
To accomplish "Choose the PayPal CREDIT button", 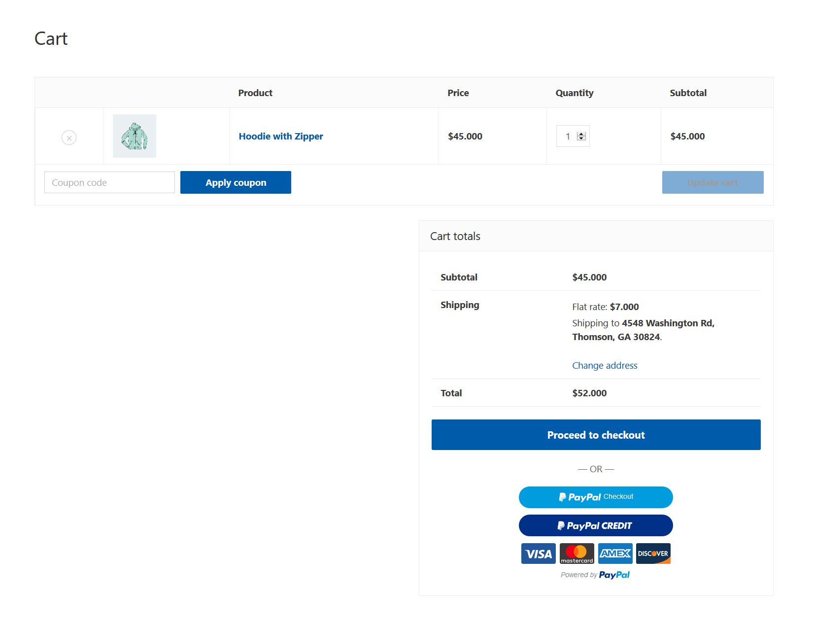I will (x=596, y=525).
